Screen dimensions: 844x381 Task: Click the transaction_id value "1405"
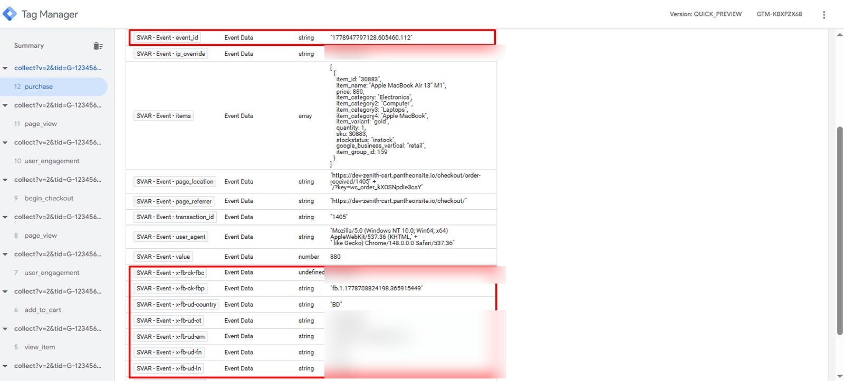(339, 217)
